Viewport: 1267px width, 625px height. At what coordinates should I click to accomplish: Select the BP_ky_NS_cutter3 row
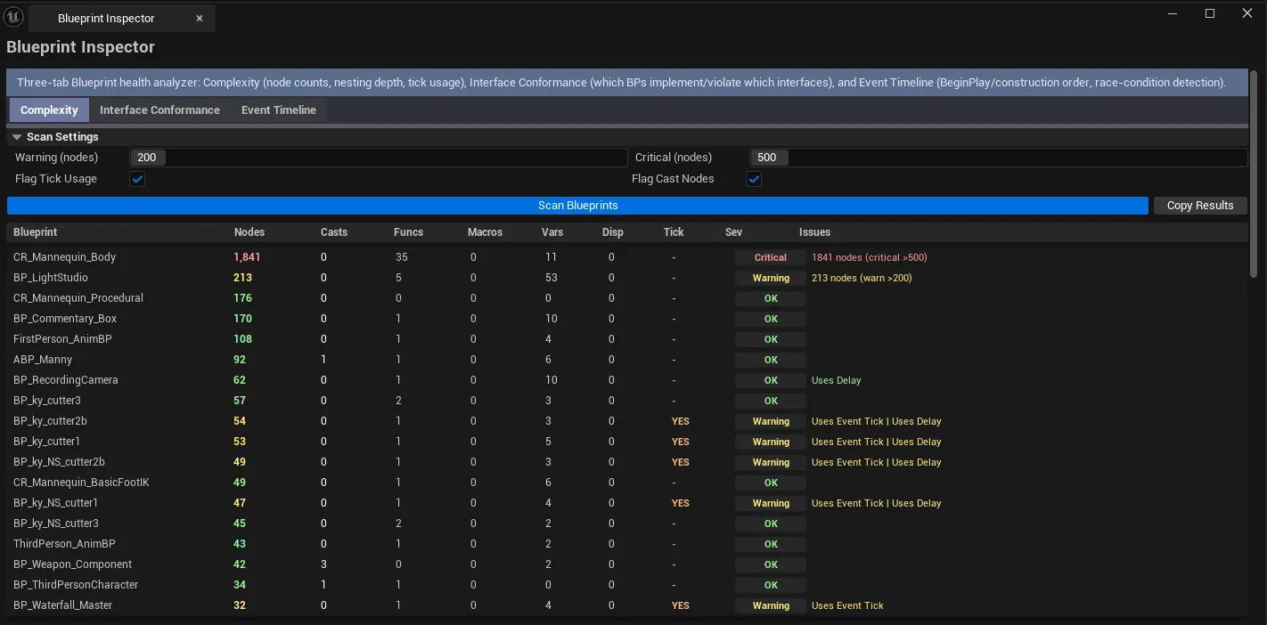click(x=627, y=524)
